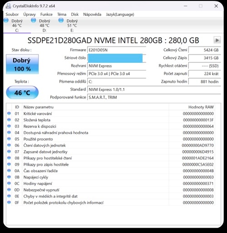227x233 pixels.
Task: Select the Kritické varování parameter name
Action: click(x=38, y=114)
